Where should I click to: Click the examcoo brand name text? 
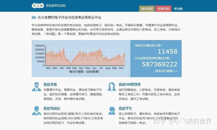tap(56, 5)
